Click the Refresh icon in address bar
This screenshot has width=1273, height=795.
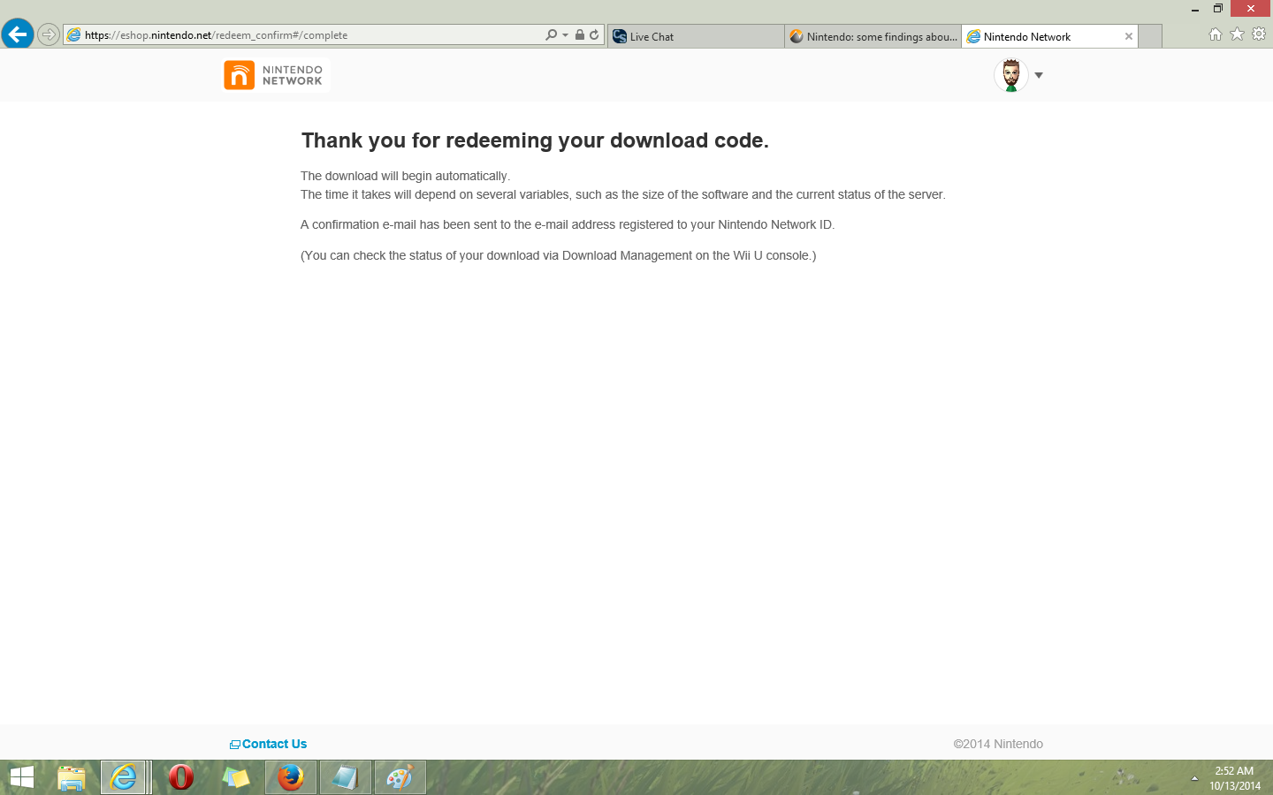pos(594,35)
